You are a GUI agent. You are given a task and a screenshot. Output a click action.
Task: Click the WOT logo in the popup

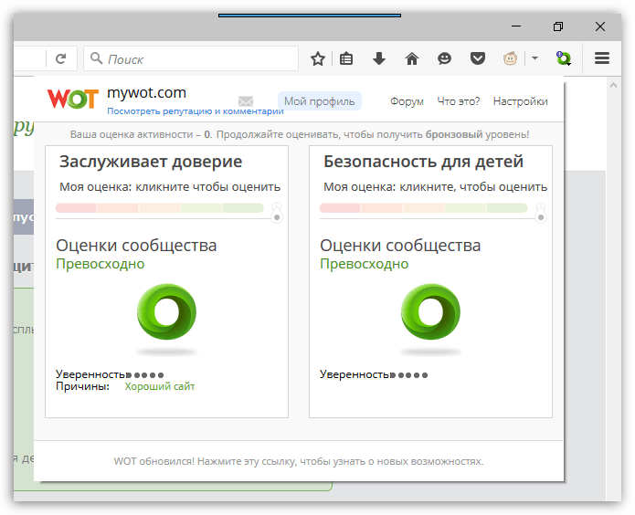pos(73,99)
